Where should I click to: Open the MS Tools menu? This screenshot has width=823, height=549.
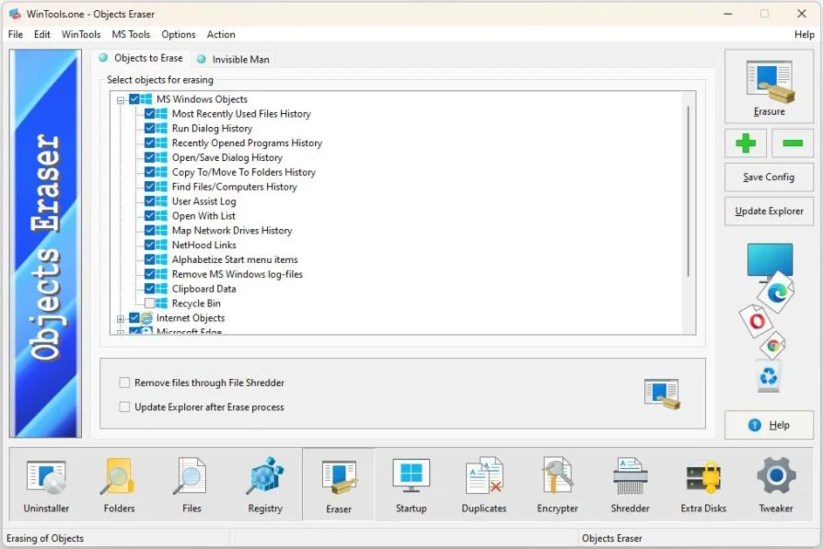click(131, 34)
